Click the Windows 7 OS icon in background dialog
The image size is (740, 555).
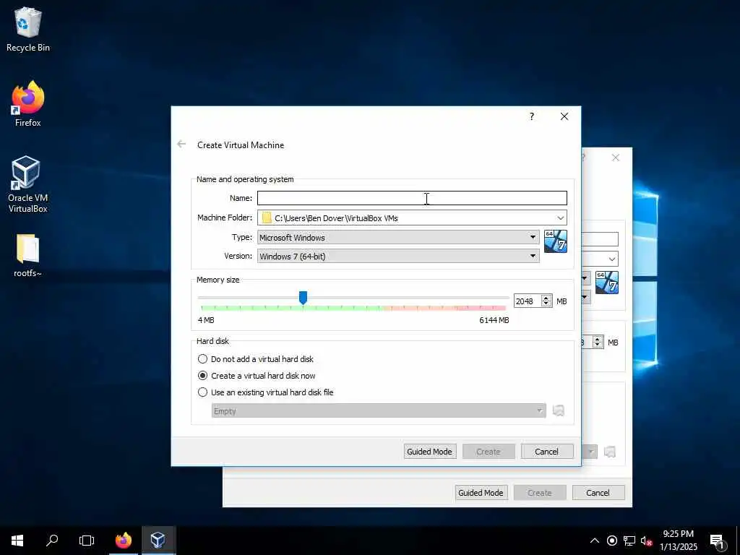[607, 283]
